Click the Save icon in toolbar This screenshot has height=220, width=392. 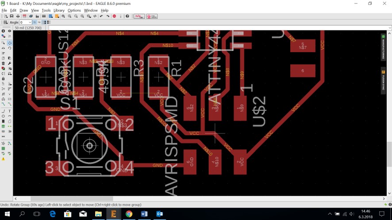(12, 16)
